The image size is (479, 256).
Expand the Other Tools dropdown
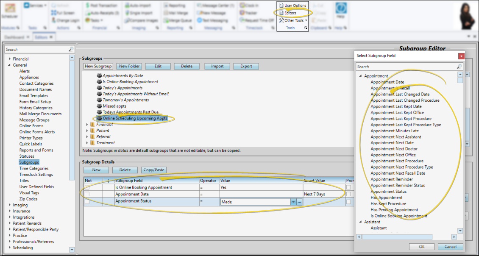pyautogui.click(x=306, y=20)
